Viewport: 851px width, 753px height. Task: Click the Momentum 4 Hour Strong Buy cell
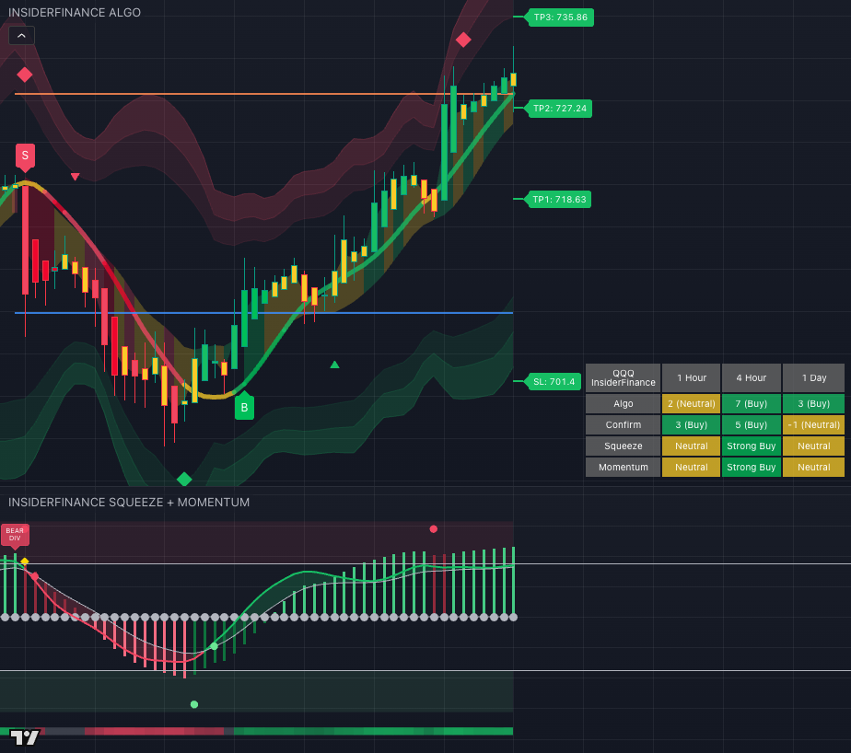point(752,467)
